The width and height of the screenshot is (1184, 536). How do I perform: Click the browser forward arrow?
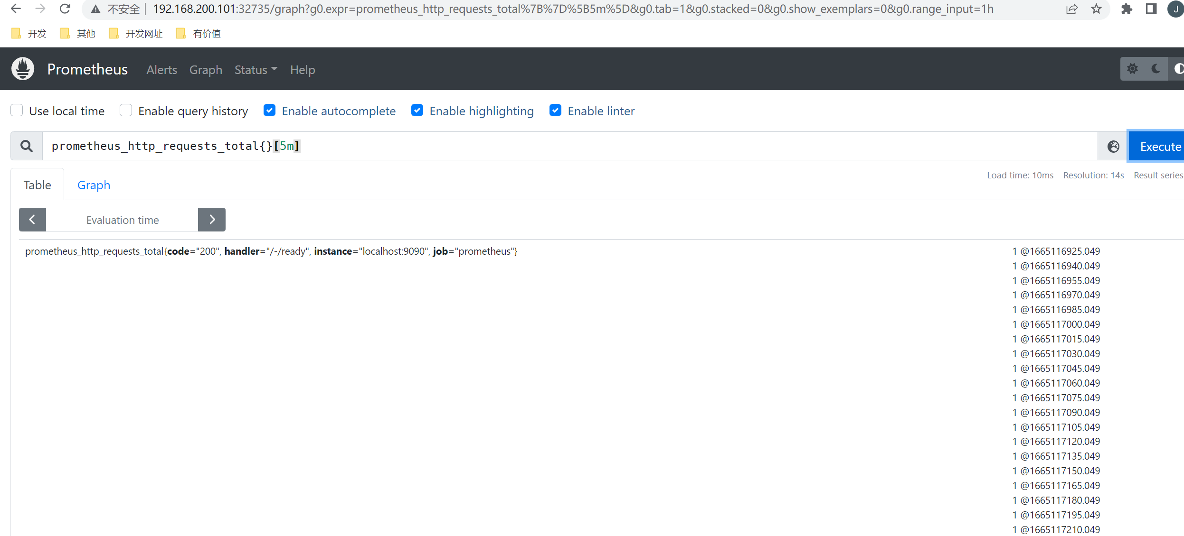click(x=40, y=9)
